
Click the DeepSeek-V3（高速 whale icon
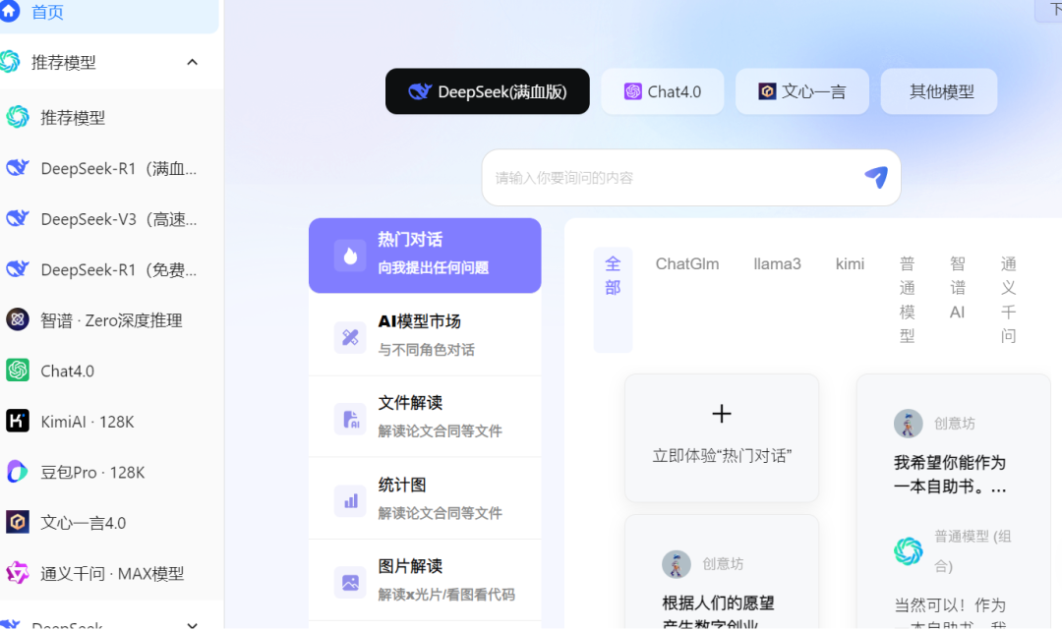(x=18, y=218)
